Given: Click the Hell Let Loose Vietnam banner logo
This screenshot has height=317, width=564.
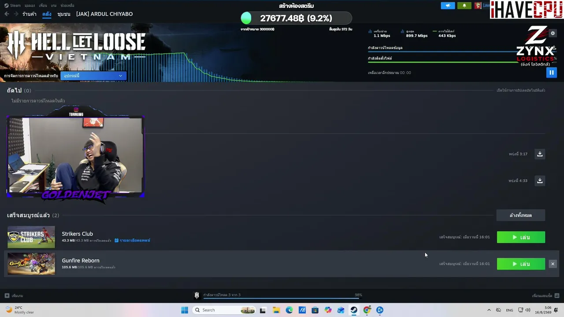Looking at the screenshot, I should point(76,45).
